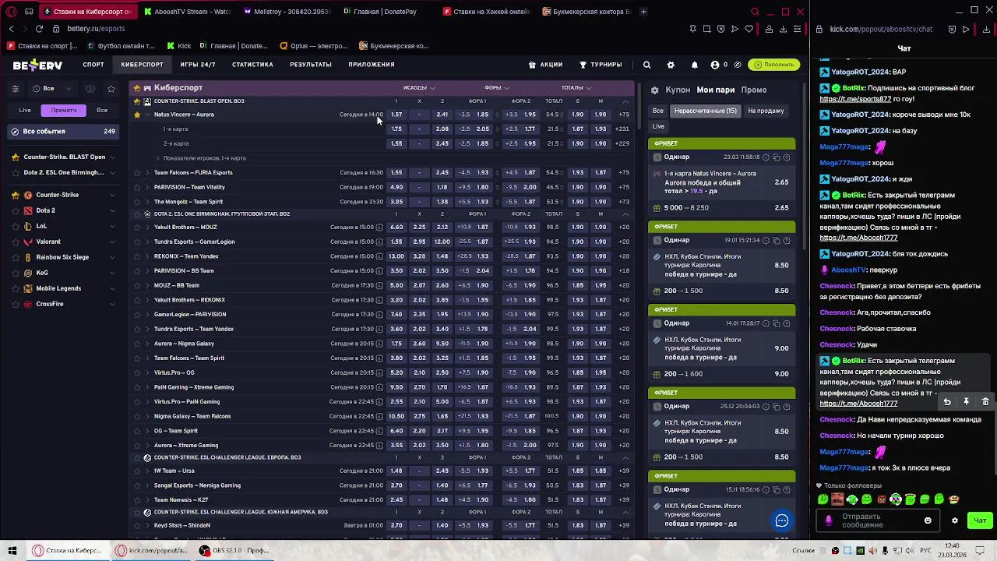Viewport: 997px width, 561px height.
Task: Open OBS 32.1.0 taskbar item
Action: 234,550
